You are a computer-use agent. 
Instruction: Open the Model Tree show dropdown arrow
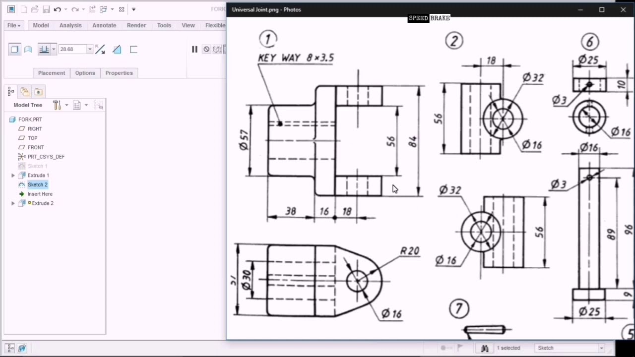86,105
